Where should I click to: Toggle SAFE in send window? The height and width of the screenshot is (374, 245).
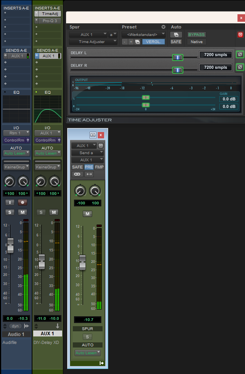[77, 167]
